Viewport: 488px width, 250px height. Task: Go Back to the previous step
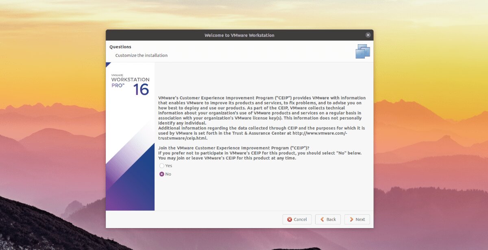coord(328,219)
